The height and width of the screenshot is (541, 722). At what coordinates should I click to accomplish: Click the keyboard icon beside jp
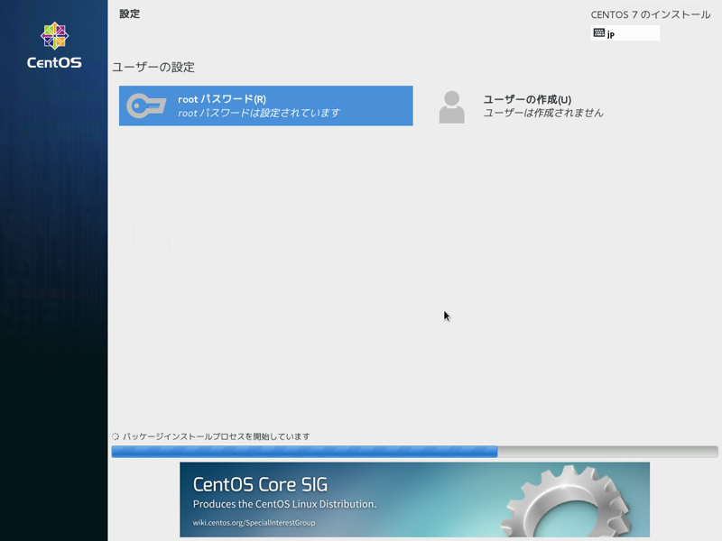coord(598,32)
